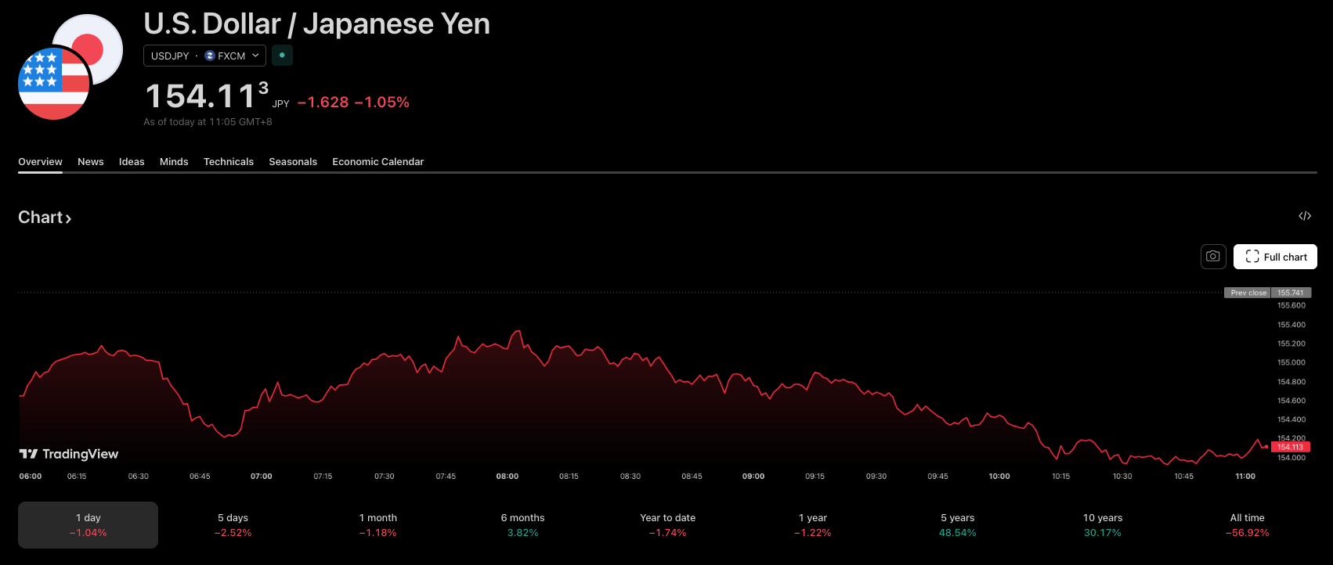Click the 07:00 time axis label
This screenshot has height=565, width=1333.
(x=262, y=477)
